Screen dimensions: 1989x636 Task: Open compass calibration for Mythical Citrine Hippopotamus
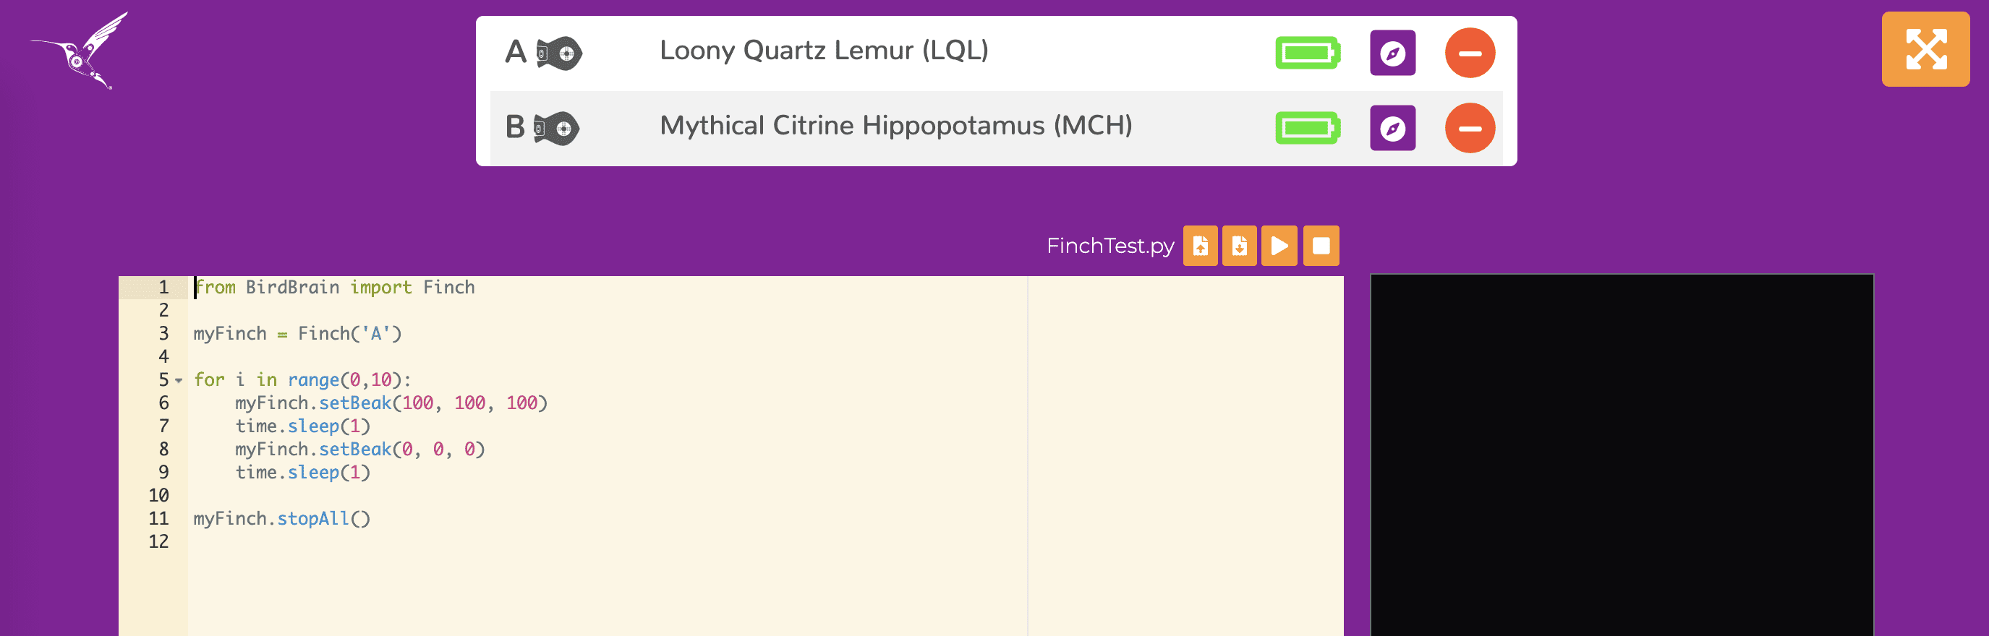(x=1392, y=128)
